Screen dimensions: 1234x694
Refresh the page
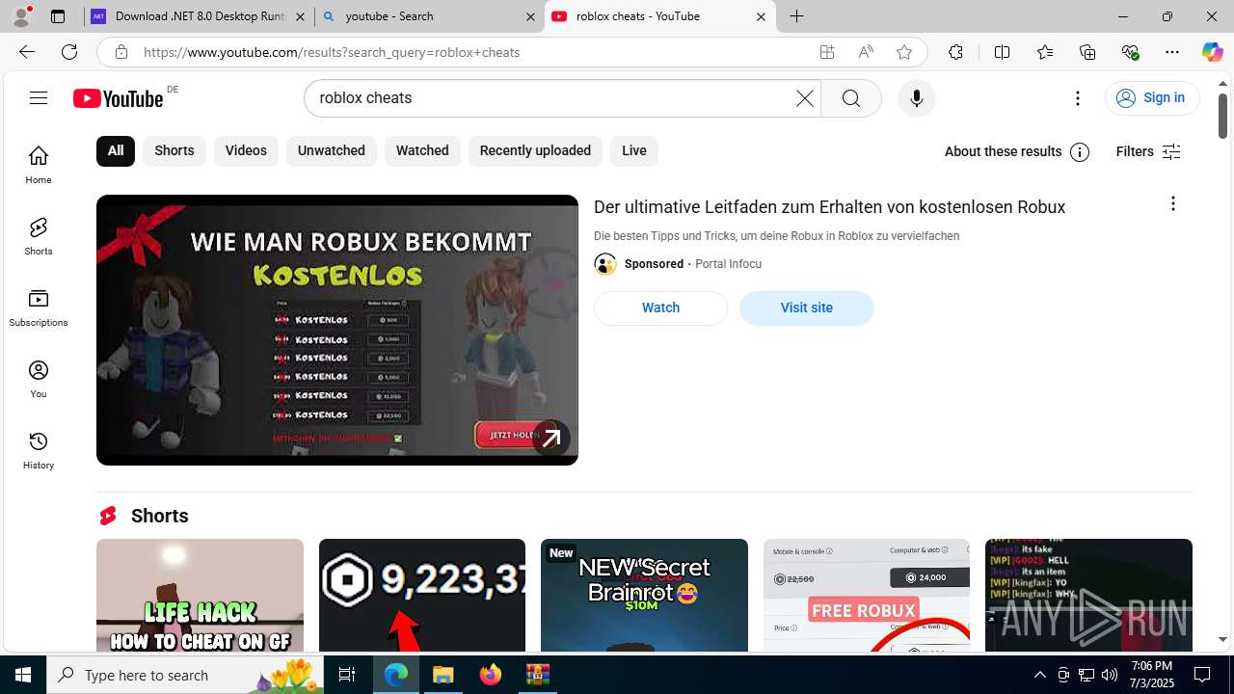69,52
